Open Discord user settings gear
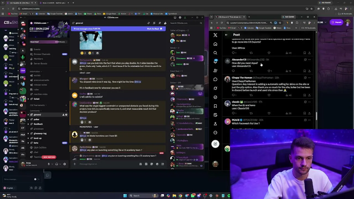The image size is (354, 199). click(x=64, y=164)
